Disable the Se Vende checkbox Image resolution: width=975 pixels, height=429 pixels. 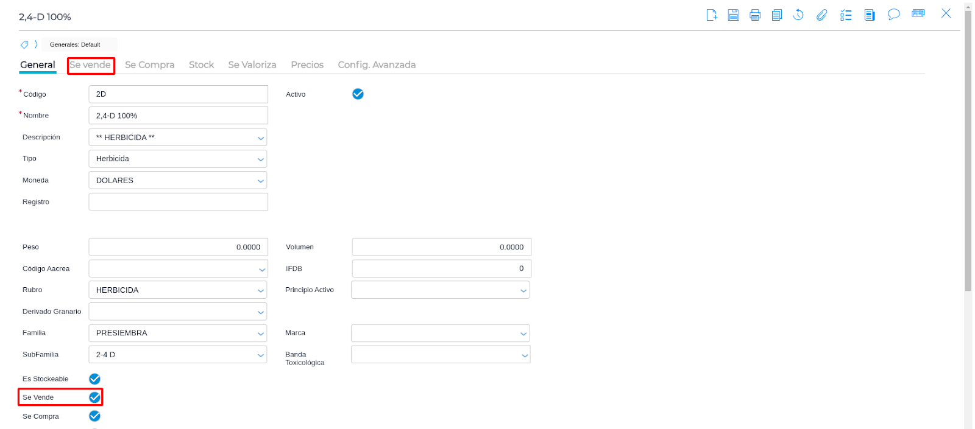click(x=94, y=397)
